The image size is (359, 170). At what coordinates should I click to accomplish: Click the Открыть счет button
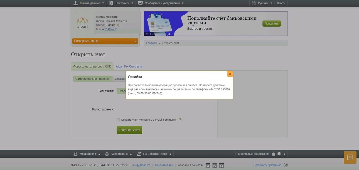coord(129,130)
